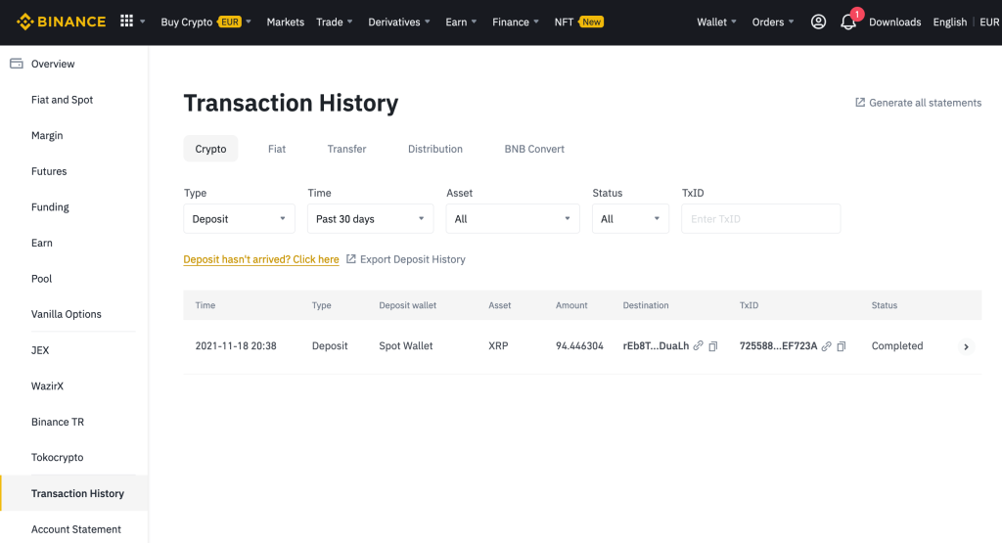Open Funding in the sidebar

[50, 207]
